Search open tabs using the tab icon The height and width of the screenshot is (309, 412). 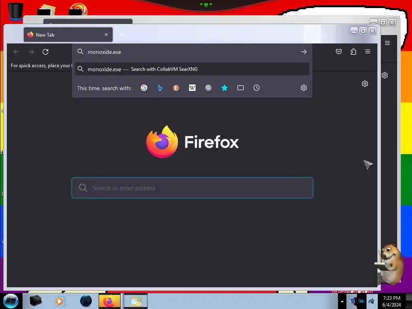[x=241, y=88]
